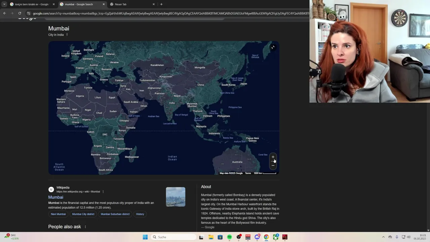Click the Terms link on the map

coord(248,173)
